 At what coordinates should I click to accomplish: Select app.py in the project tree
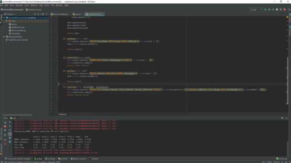point(14,24)
